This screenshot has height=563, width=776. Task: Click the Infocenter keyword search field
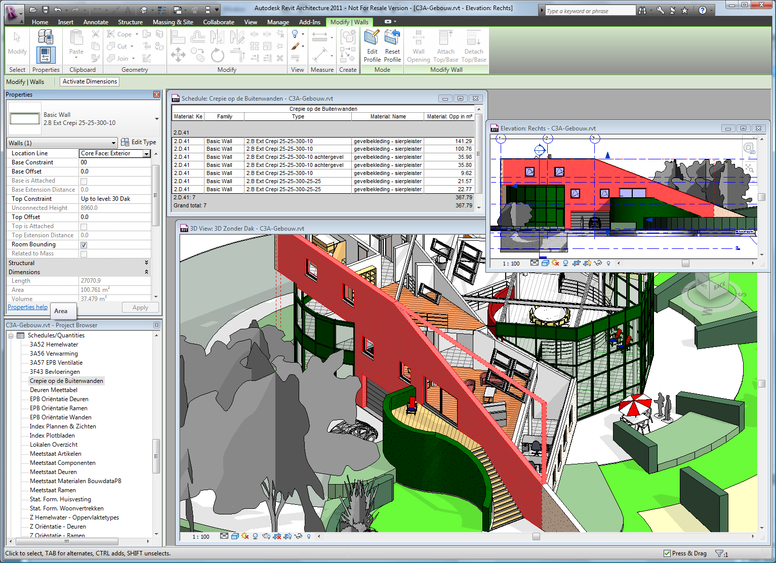point(590,11)
